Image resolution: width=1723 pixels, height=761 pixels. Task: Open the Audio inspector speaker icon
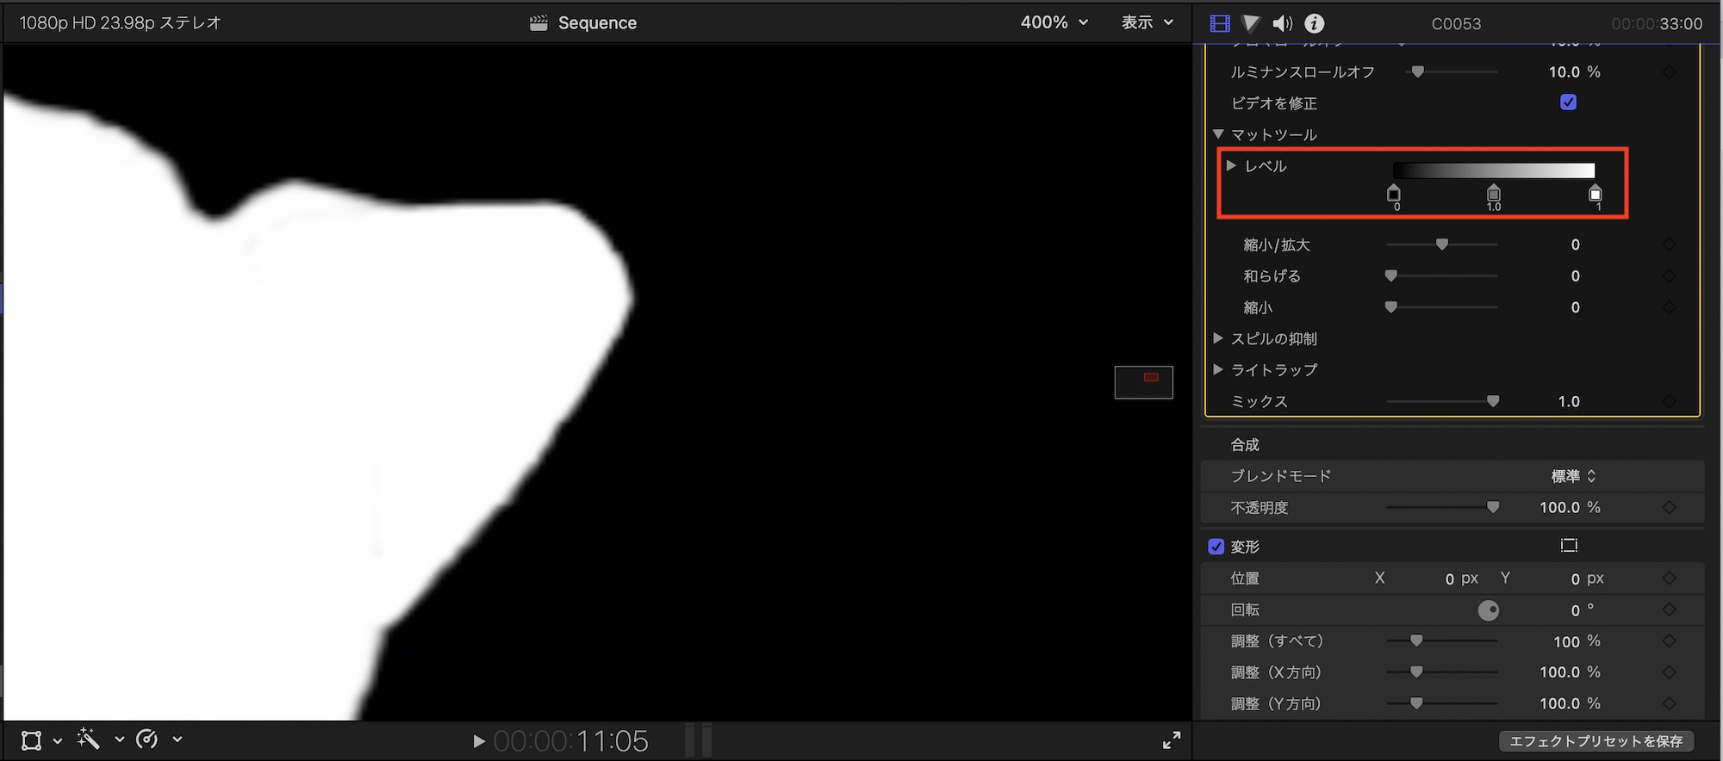coord(1283,23)
